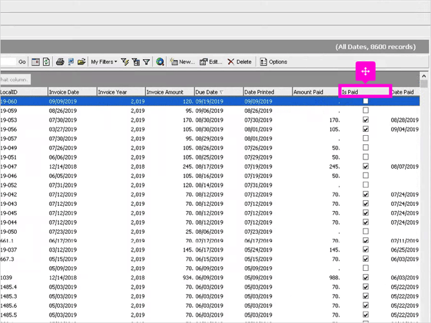Click the filter by form icon
Image resolution: width=431 pixels, height=323 pixels.
coord(136,62)
